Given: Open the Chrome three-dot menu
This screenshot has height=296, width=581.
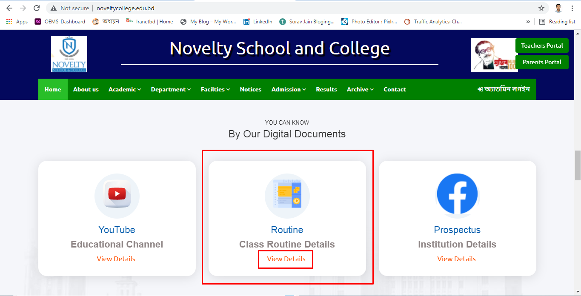Looking at the screenshot, I should [572, 8].
